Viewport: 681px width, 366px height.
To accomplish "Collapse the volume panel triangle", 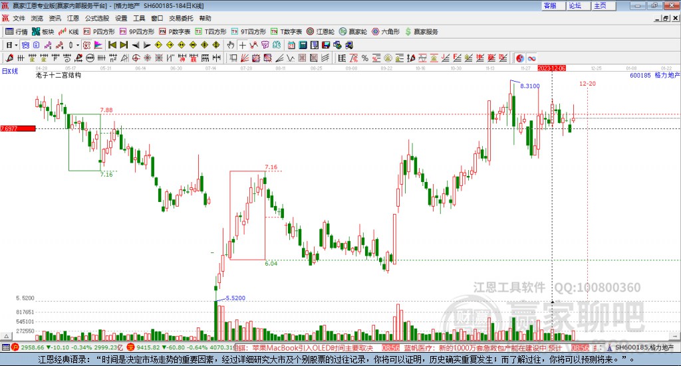I will pyautogui.click(x=6, y=336).
